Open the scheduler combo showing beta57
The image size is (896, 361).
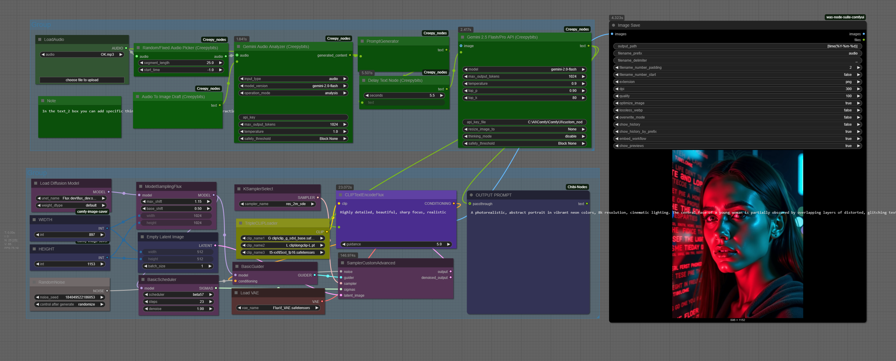coord(179,295)
